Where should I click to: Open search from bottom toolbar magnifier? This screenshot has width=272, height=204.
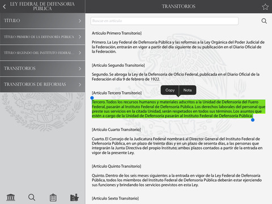[32, 197]
